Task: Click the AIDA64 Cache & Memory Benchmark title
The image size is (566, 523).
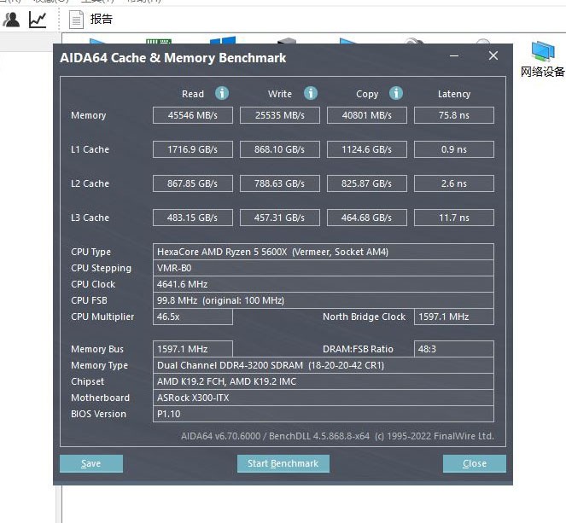Action: (173, 58)
